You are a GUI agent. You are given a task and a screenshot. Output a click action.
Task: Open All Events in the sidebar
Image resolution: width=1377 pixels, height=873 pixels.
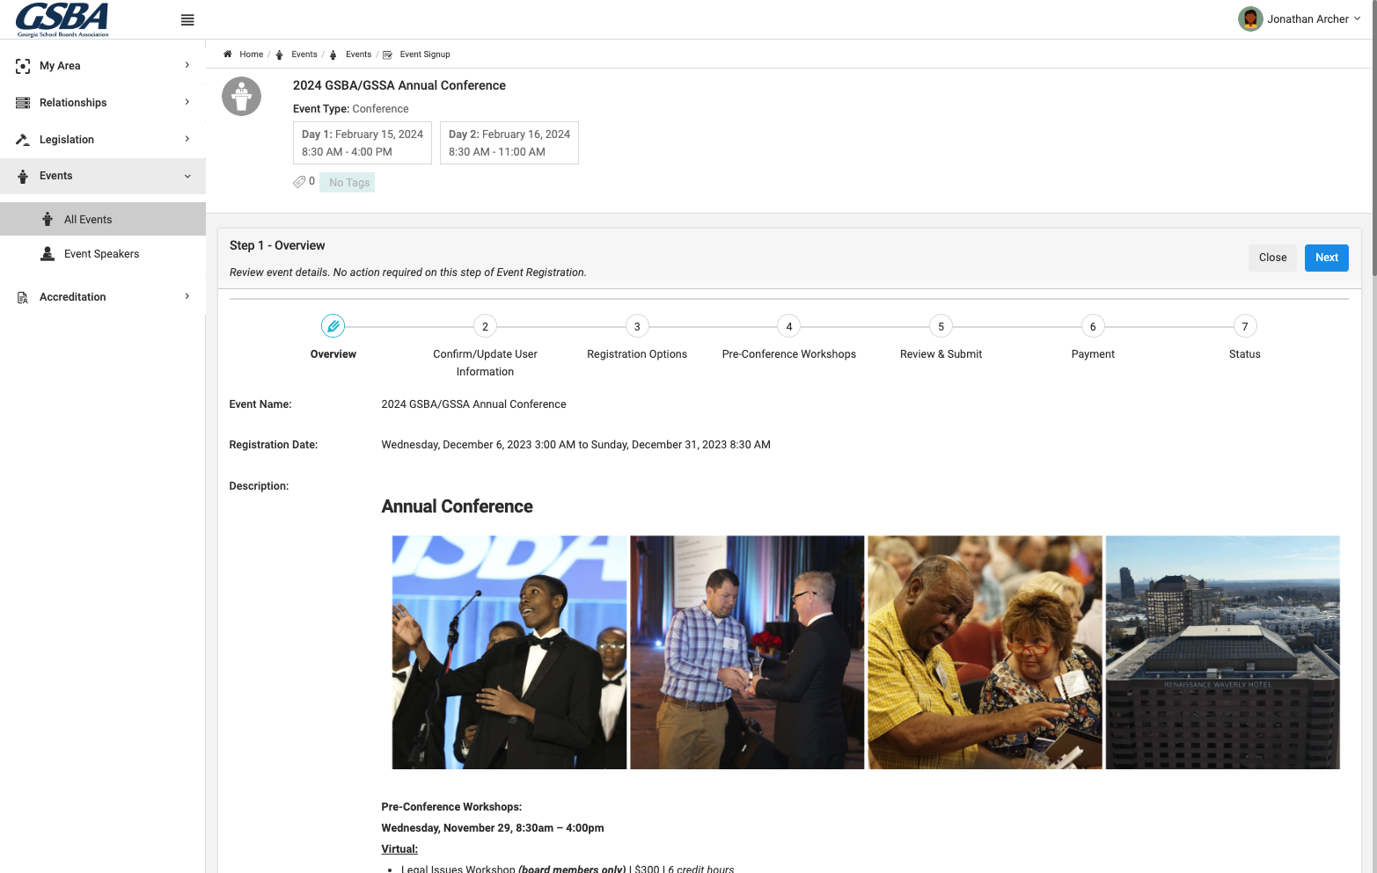103,220
